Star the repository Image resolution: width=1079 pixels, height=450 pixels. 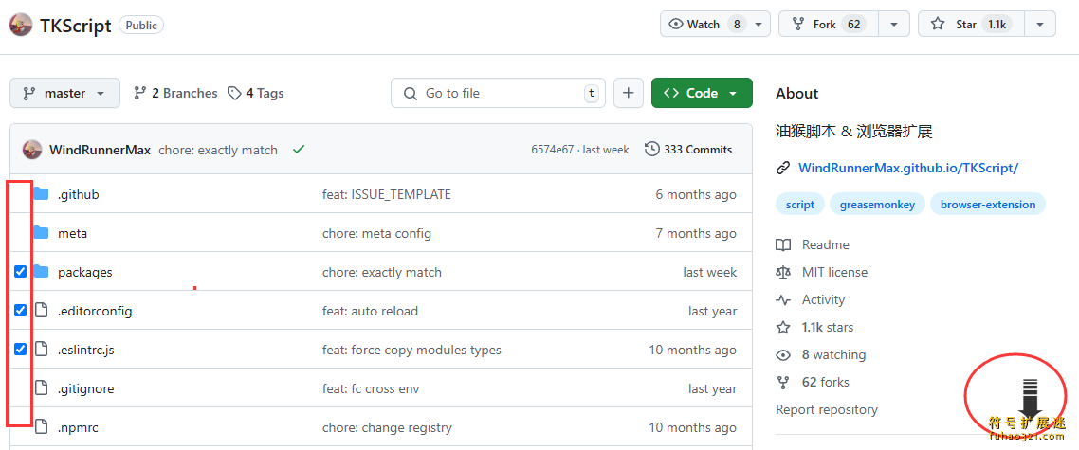coord(971,24)
